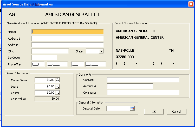
Task: Click the Contact field in Comments
Action: (143, 80)
